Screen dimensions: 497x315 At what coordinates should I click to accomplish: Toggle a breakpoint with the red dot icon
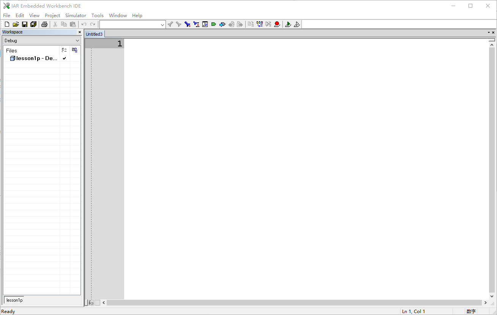(277, 24)
